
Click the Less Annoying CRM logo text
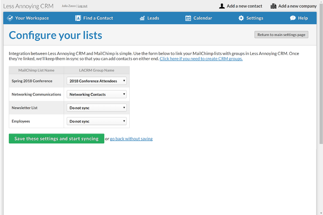point(28,6)
